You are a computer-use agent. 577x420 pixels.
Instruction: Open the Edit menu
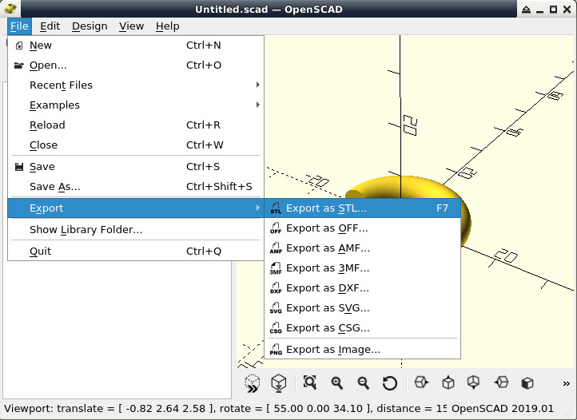[50, 26]
